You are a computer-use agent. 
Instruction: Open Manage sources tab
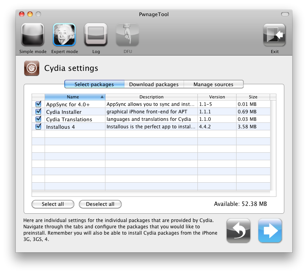214,84
